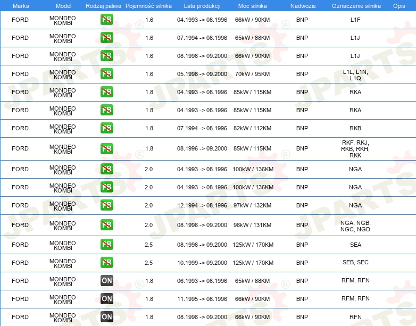Click petrol fuel icon in L1F row
Screen dimensions: 416x326
106,20
